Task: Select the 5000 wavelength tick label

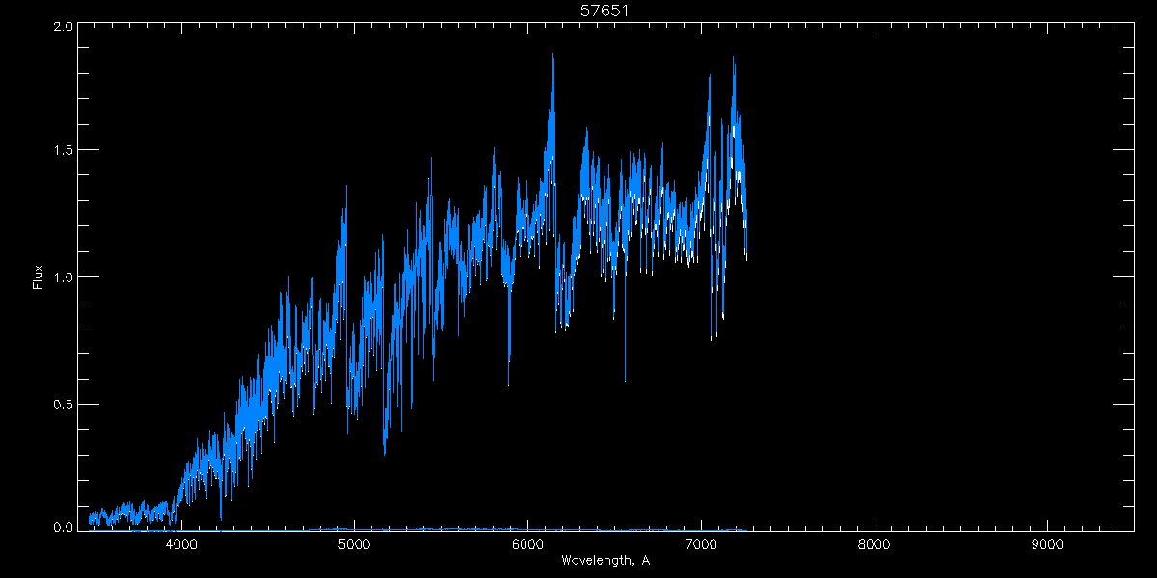Action: [x=355, y=544]
